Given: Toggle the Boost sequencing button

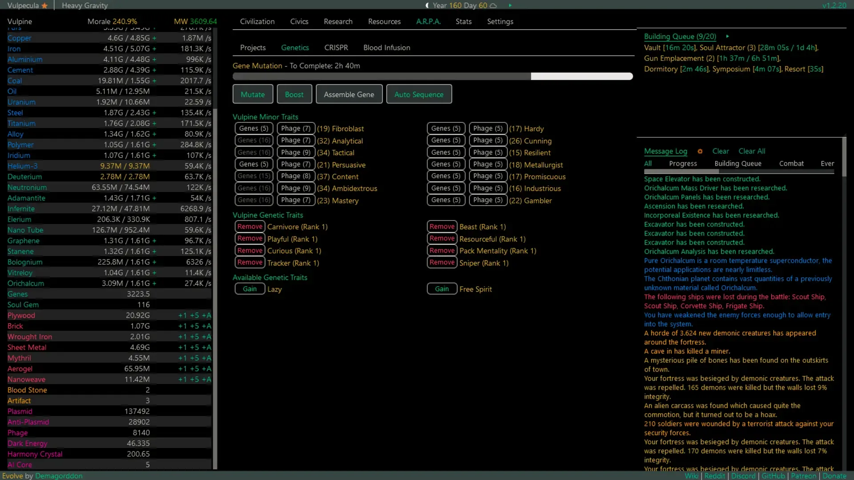Looking at the screenshot, I should coord(294,94).
